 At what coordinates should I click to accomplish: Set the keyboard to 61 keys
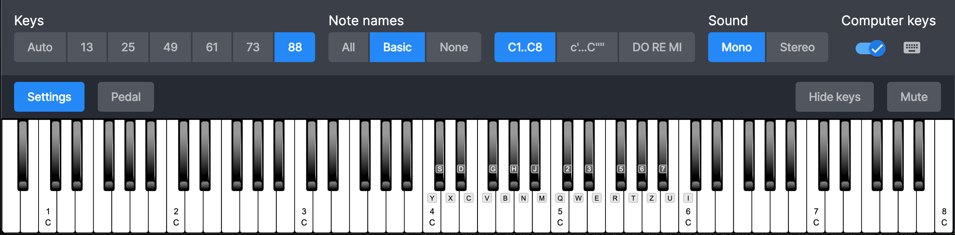click(x=212, y=47)
